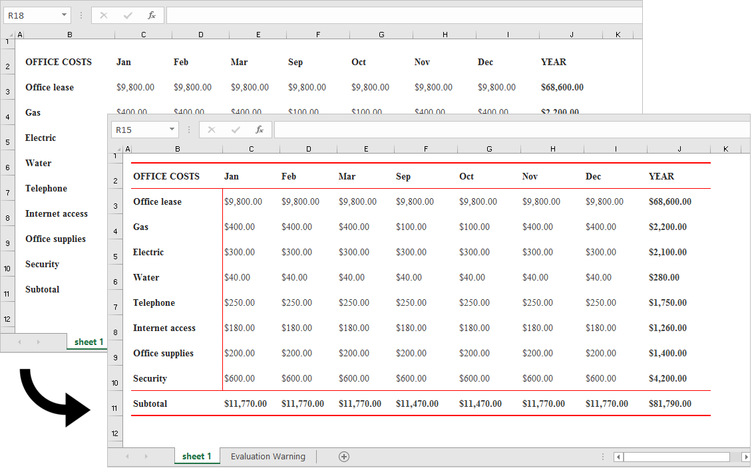This screenshot has height=468, width=752.
Task: Open the vertical ellipsis menu beside the Name Box
Action: (x=189, y=130)
